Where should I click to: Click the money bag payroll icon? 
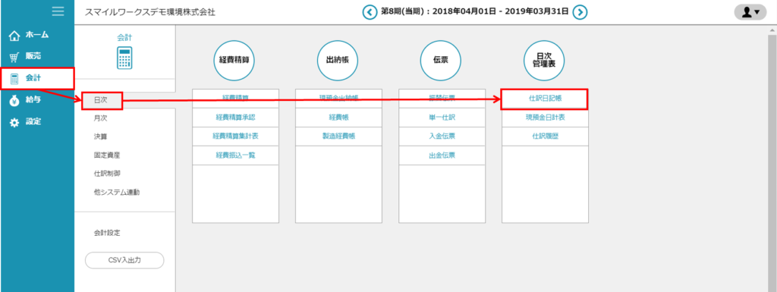point(14,100)
